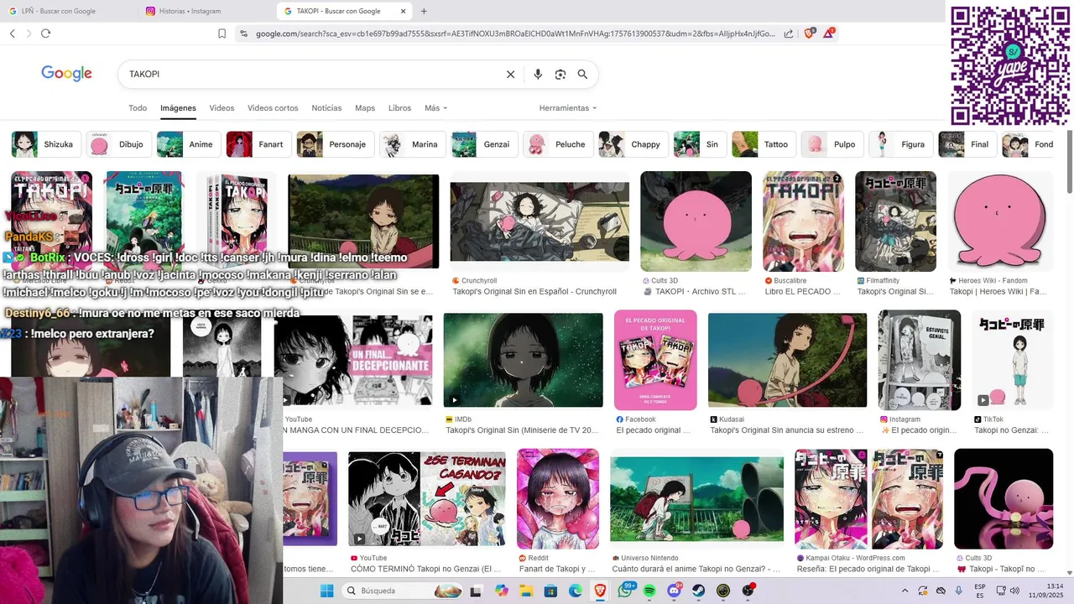Start voice search with the microphone
This screenshot has height=604, width=1074.
[x=538, y=74]
